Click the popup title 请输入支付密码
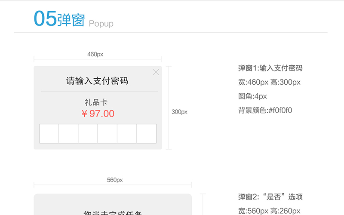The image size is (344, 215). [97, 81]
